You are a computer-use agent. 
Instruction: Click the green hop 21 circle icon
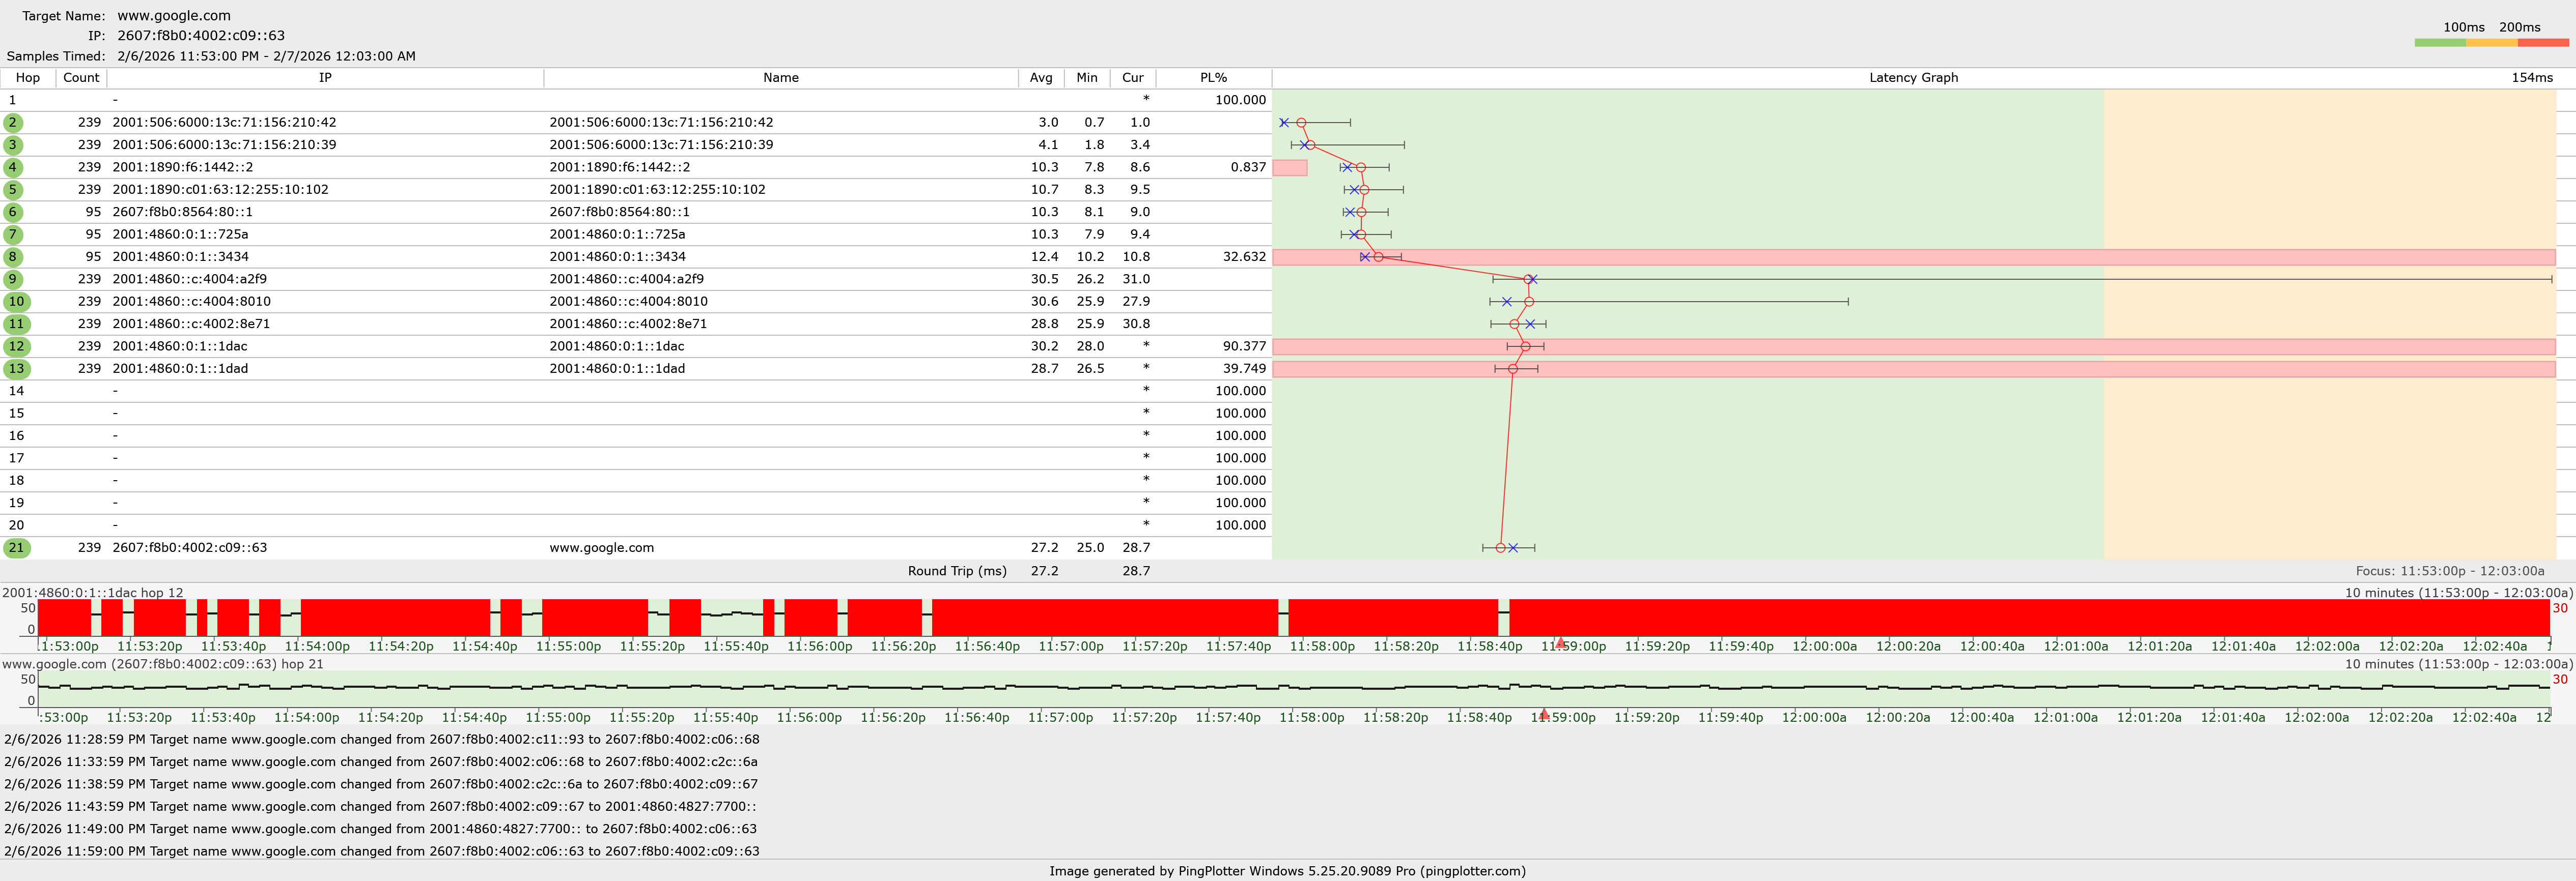(x=16, y=547)
